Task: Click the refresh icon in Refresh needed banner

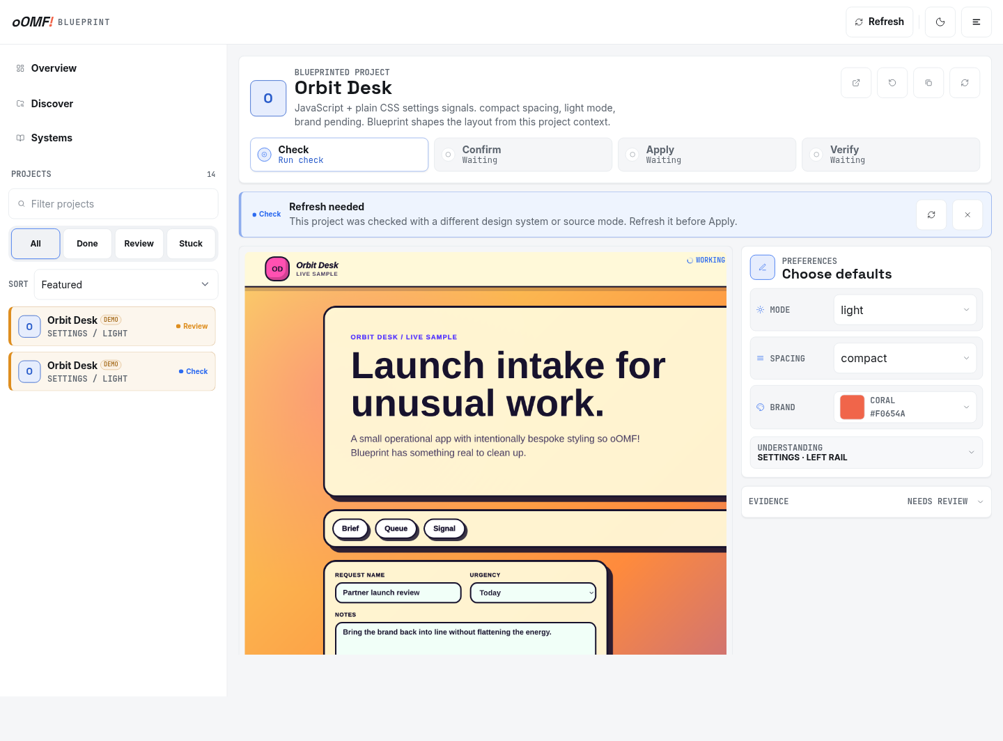Action: click(931, 214)
